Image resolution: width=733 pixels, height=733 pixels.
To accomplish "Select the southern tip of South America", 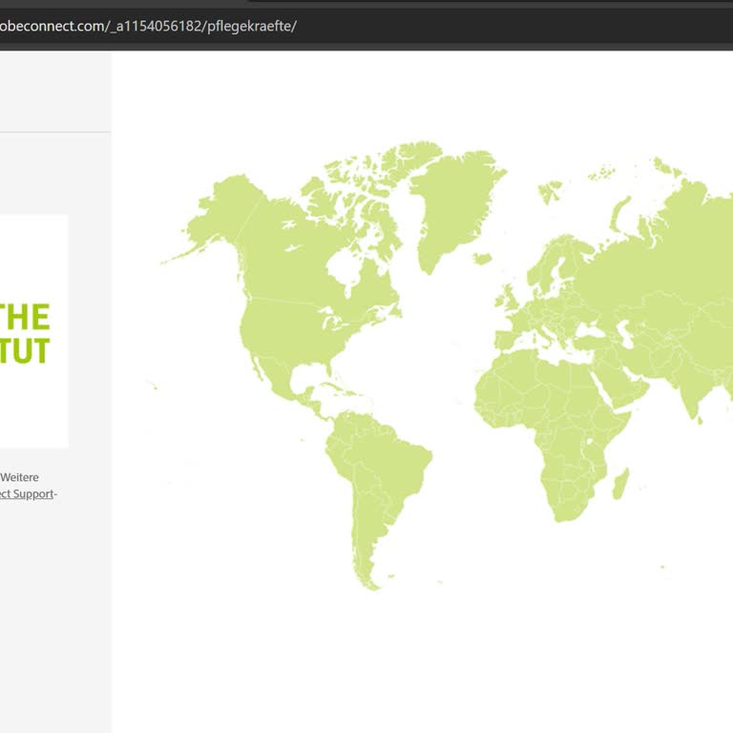I will pyautogui.click(x=367, y=573).
